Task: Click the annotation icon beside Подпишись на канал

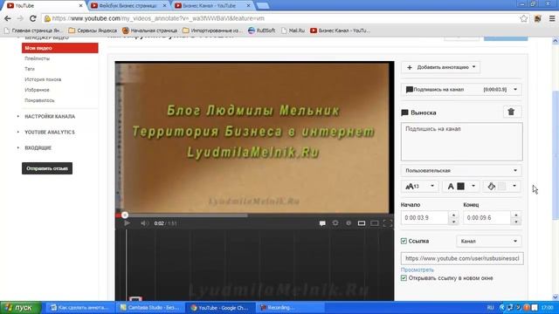Action: coord(410,89)
